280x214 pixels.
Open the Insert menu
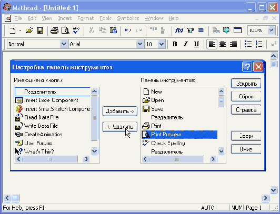click(65, 18)
